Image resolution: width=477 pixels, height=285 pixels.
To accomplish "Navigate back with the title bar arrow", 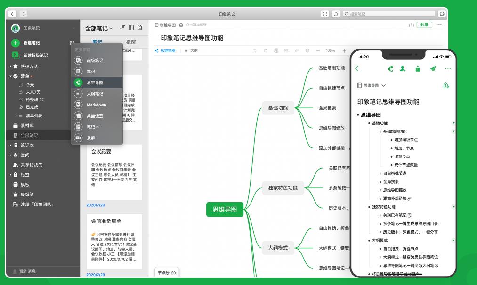I will click(12, 14).
